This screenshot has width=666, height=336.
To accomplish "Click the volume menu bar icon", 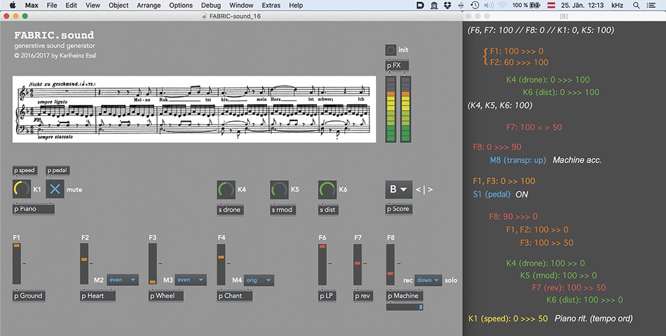I will point(488,5).
